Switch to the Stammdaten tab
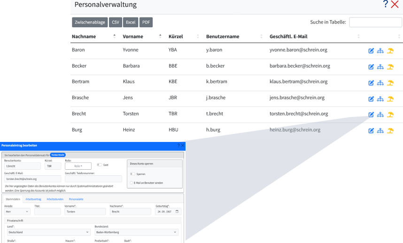Image resolution: width=403 pixels, height=243 pixels. [13, 199]
